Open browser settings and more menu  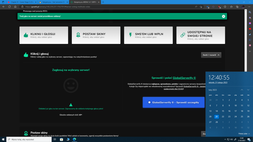[x=249, y=7]
